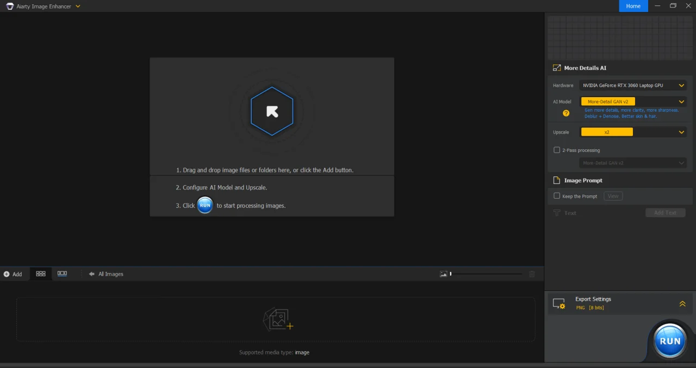Click the thumbnail size image icon
Viewport: 696px width, 368px height.
(444, 274)
